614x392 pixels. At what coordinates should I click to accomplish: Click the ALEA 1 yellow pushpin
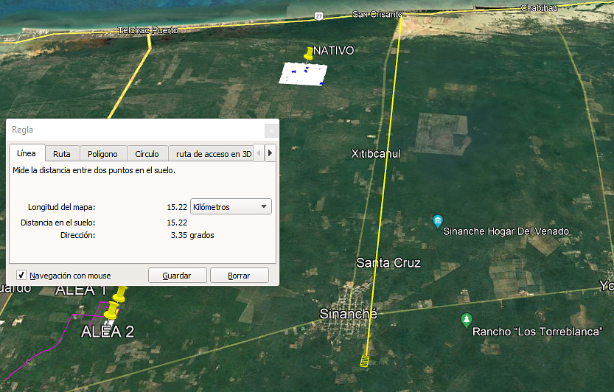point(120,295)
